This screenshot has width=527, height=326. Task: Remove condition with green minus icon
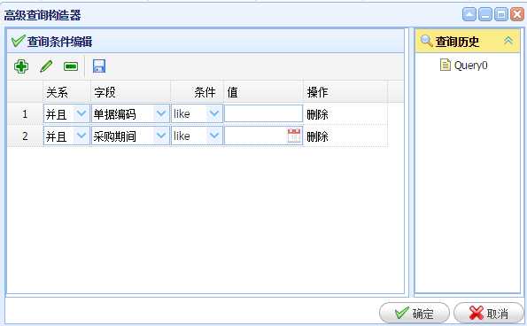pos(71,66)
